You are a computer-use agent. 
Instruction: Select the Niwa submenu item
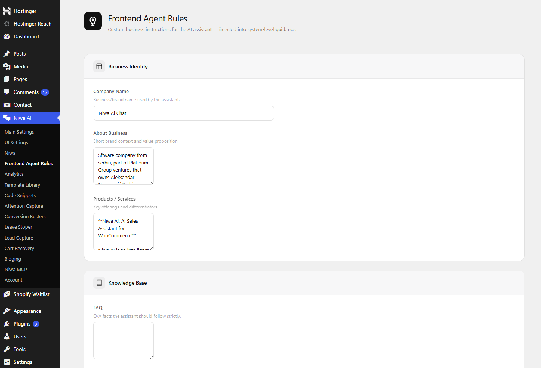coord(10,153)
